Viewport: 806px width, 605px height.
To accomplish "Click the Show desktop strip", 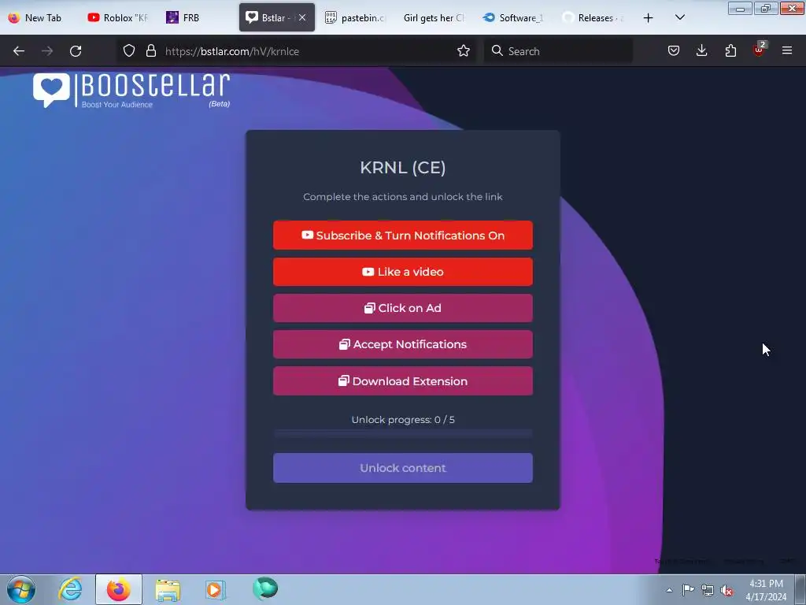I will [x=800, y=589].
